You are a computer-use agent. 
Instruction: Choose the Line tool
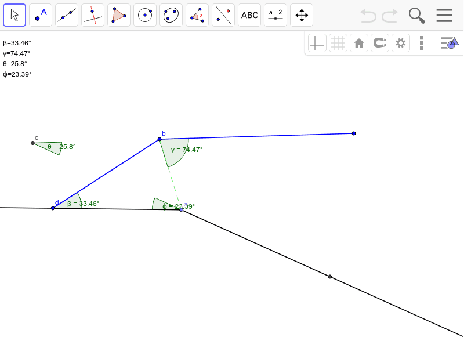tap(66, 15)
